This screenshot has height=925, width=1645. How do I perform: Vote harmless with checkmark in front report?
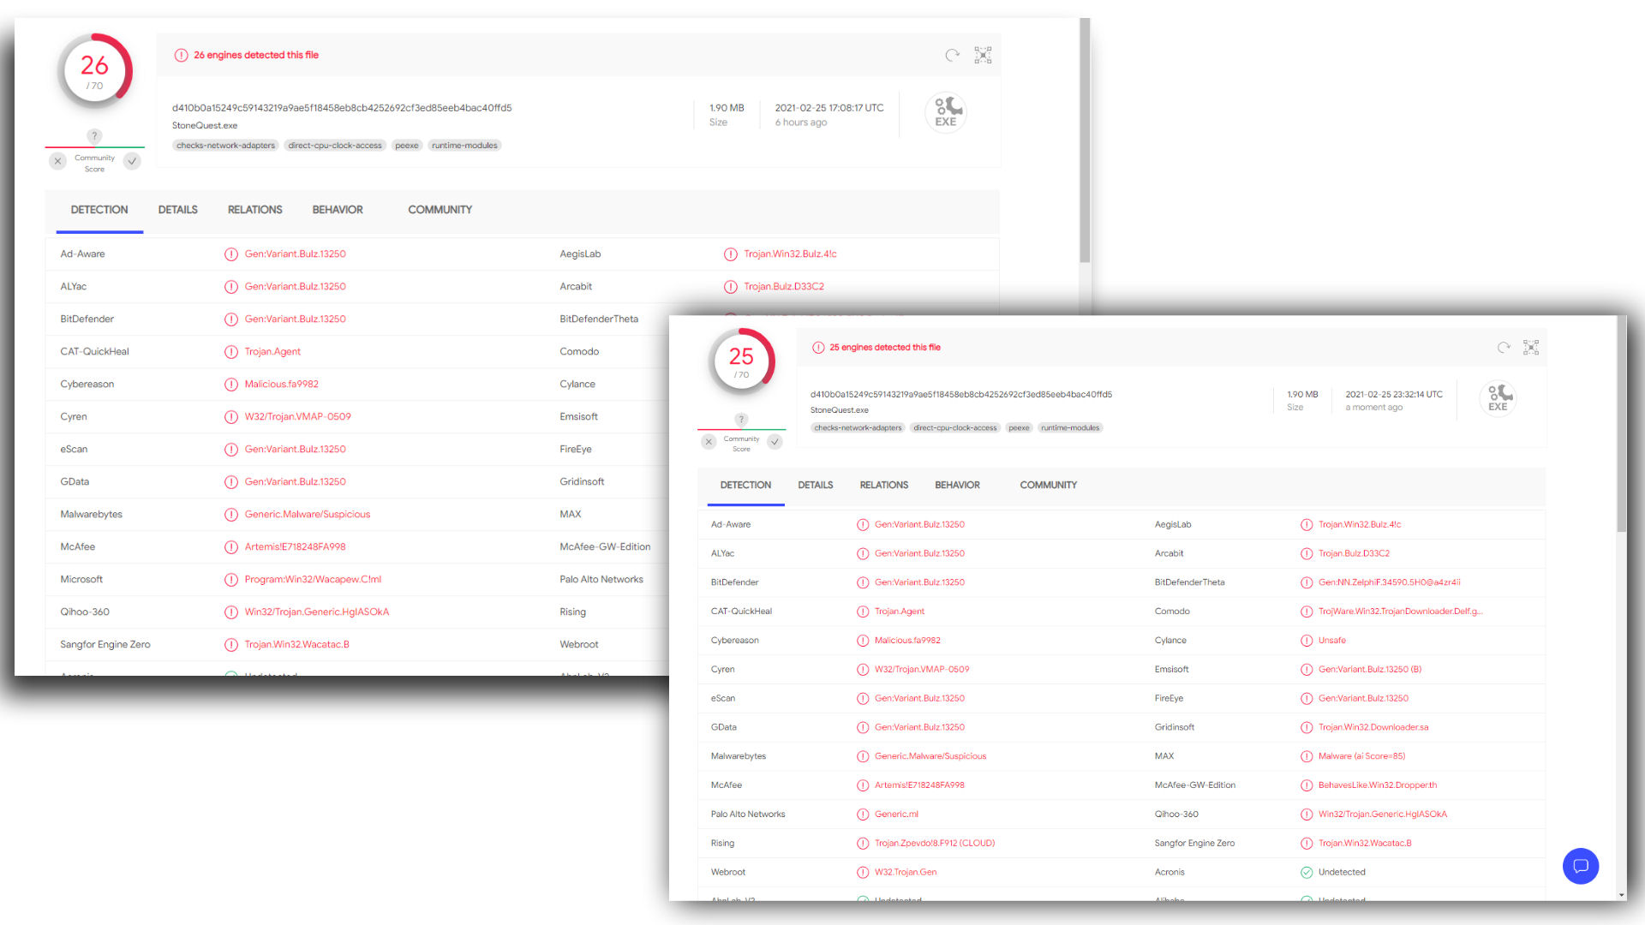click(775, 442)
